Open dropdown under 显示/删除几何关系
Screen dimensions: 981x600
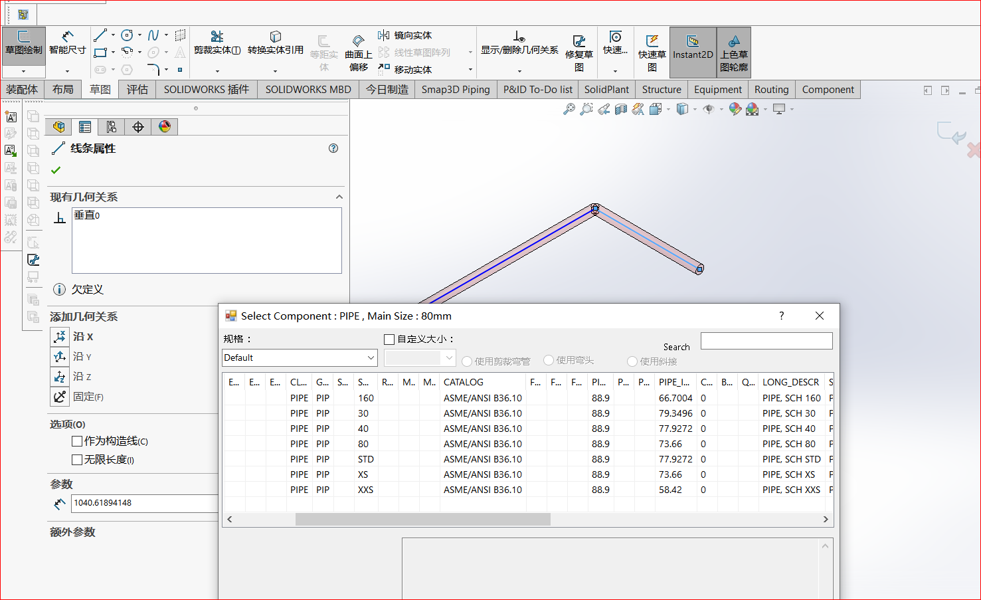pyautogui.click(x=519, y=71)
